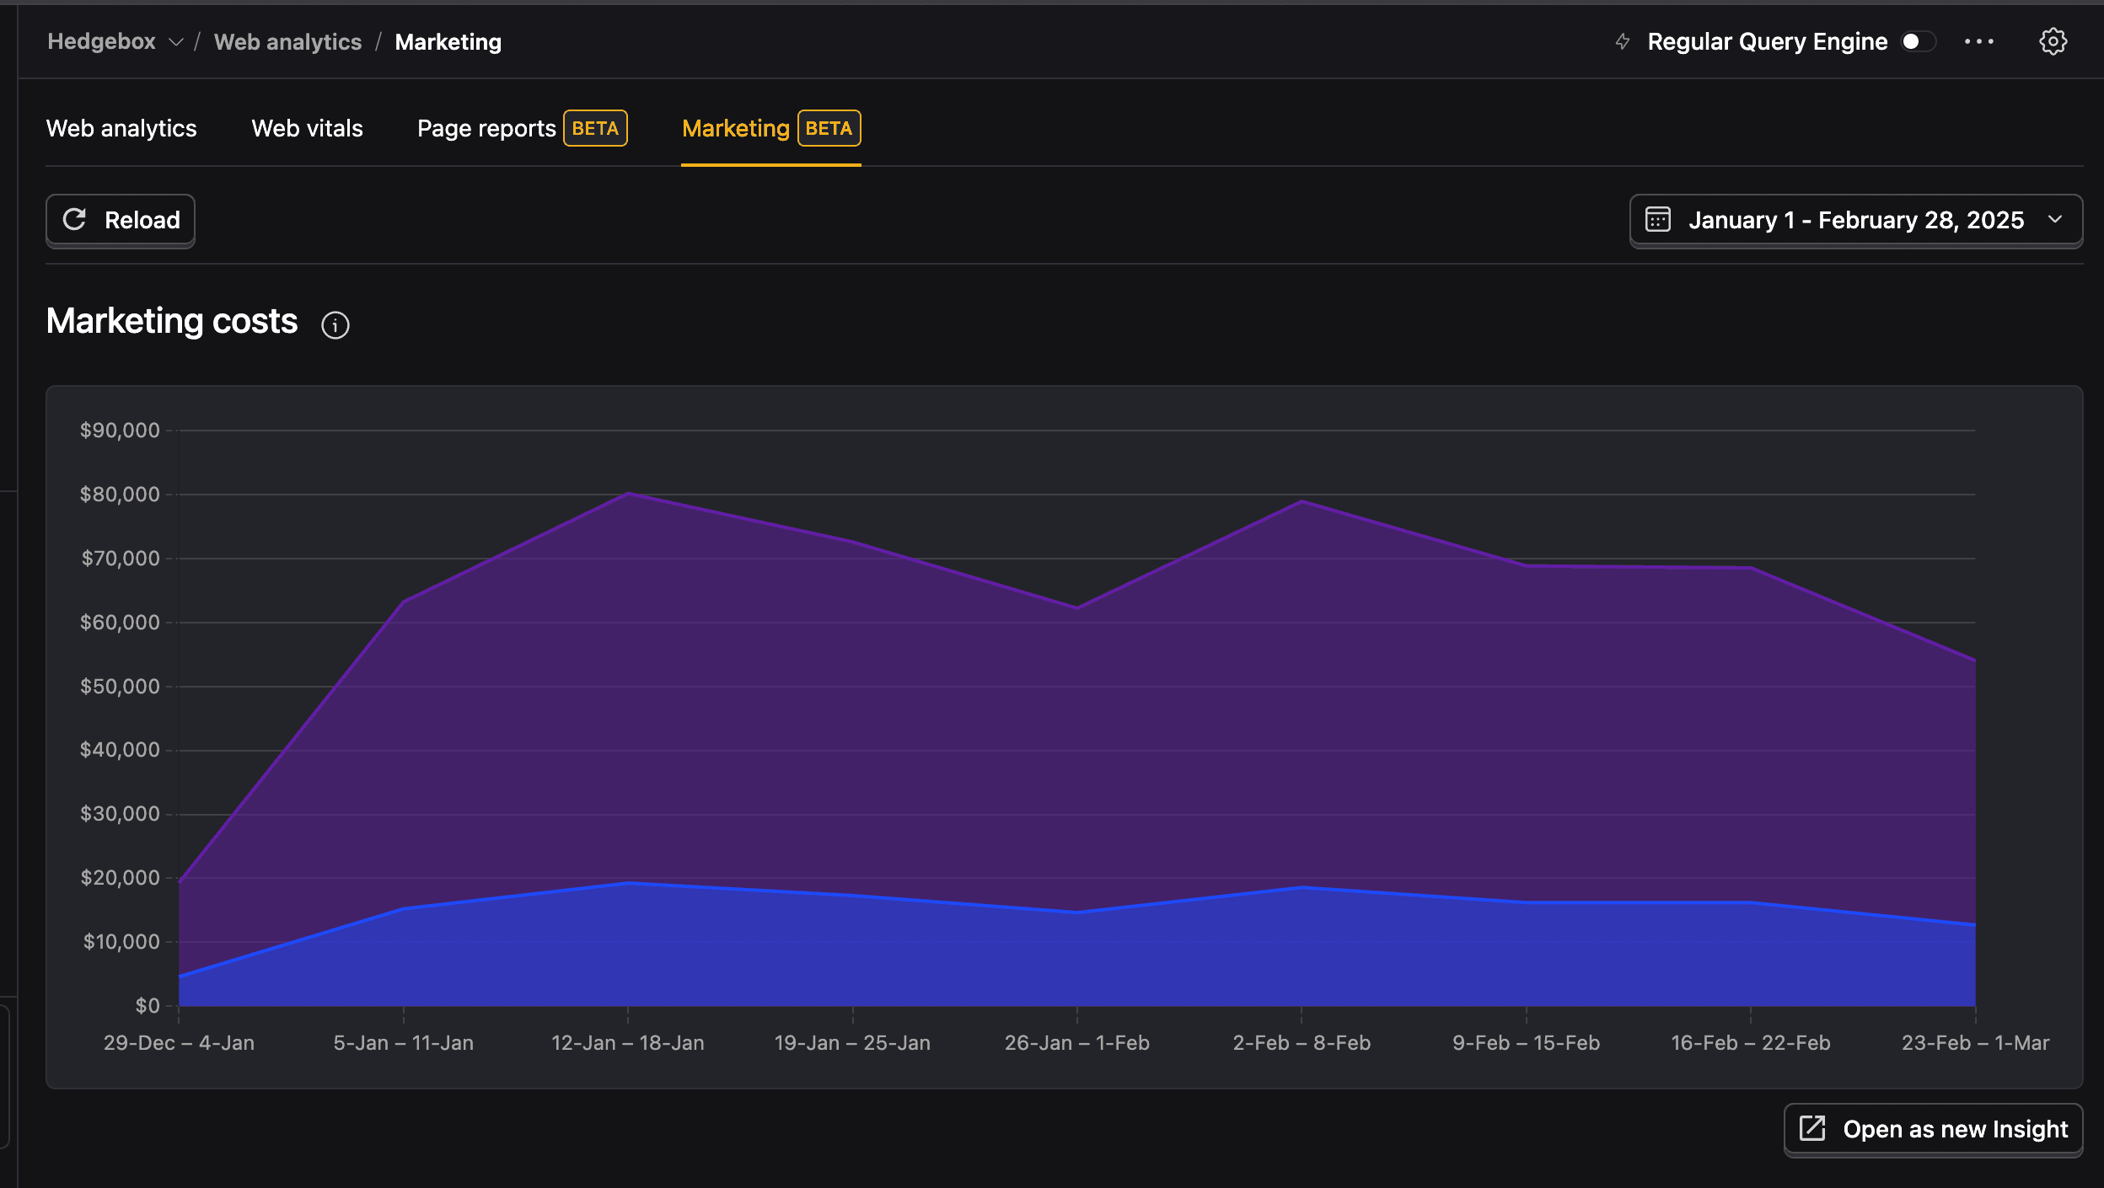The width and height of the screenshot is (2104, 1188).
Task: Click the Marketing breadcrumb text
Action: point(448,42)
